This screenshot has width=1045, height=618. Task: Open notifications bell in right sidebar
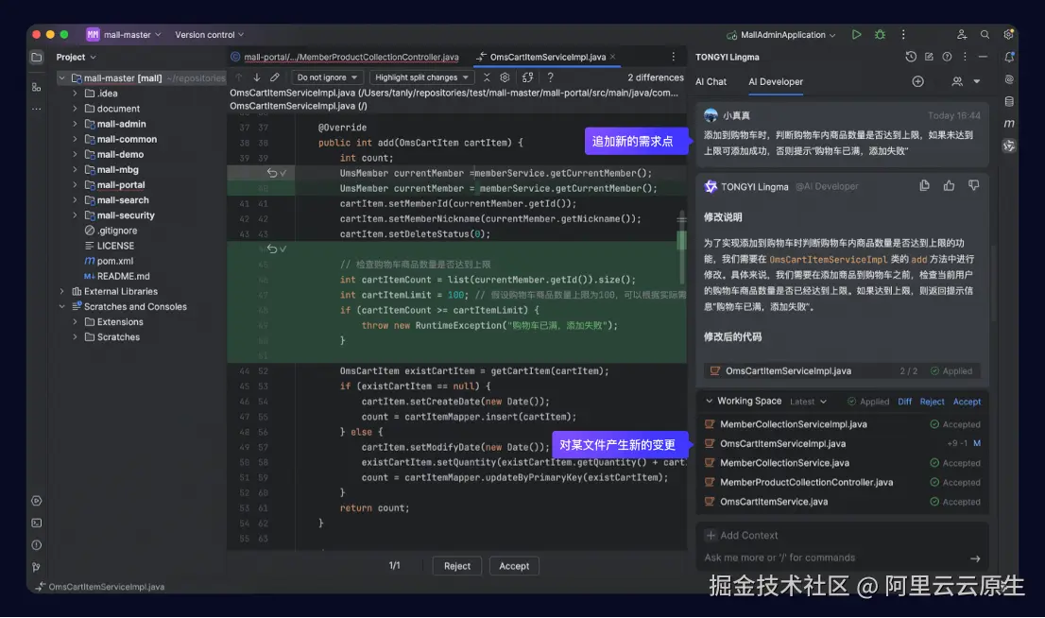tap(1009, 58)
